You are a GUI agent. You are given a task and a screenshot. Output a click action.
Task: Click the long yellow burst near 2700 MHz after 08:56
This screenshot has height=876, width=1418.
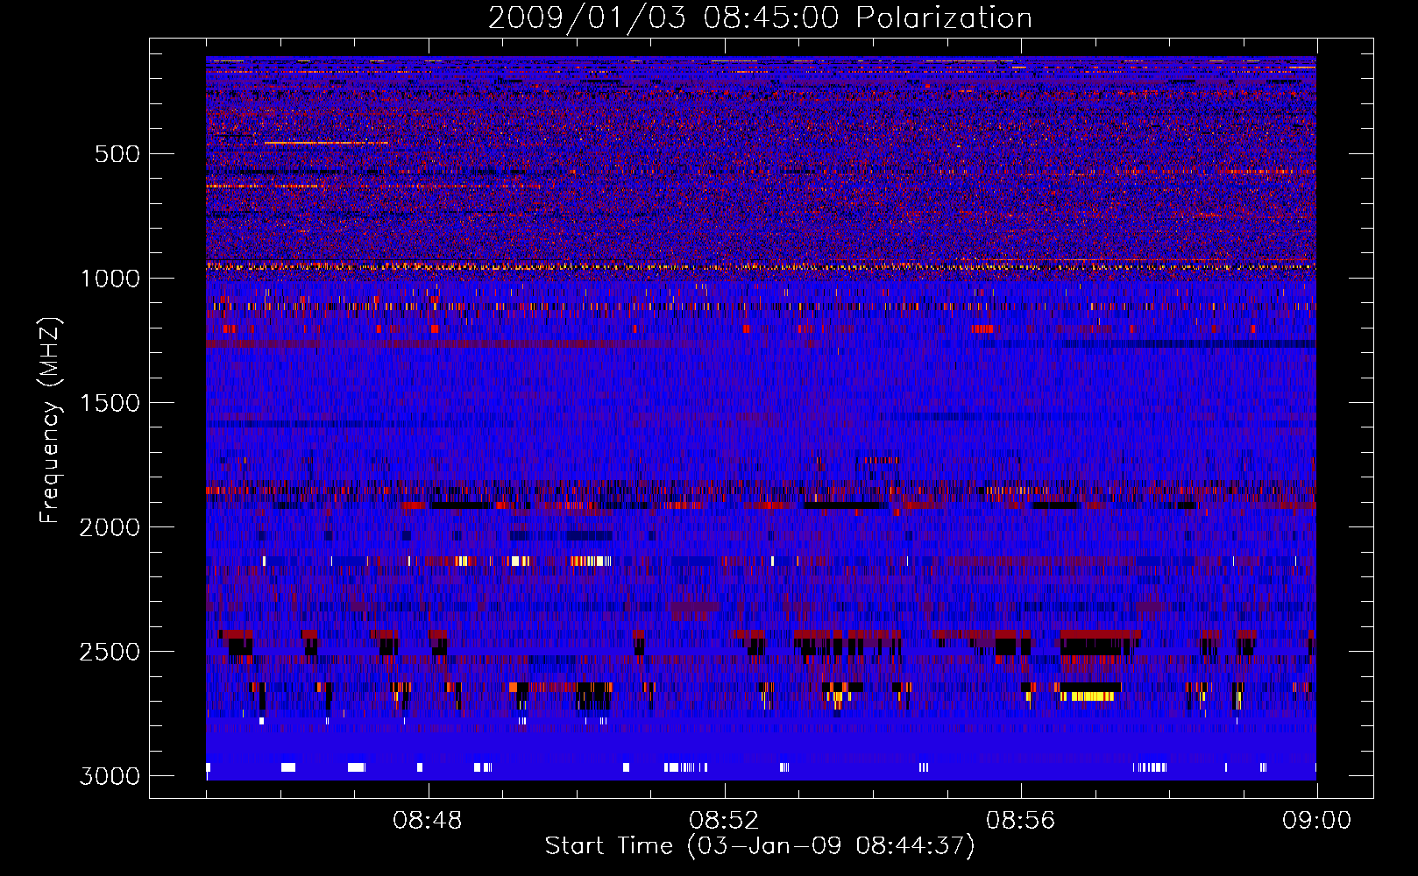coord(1087,696)
